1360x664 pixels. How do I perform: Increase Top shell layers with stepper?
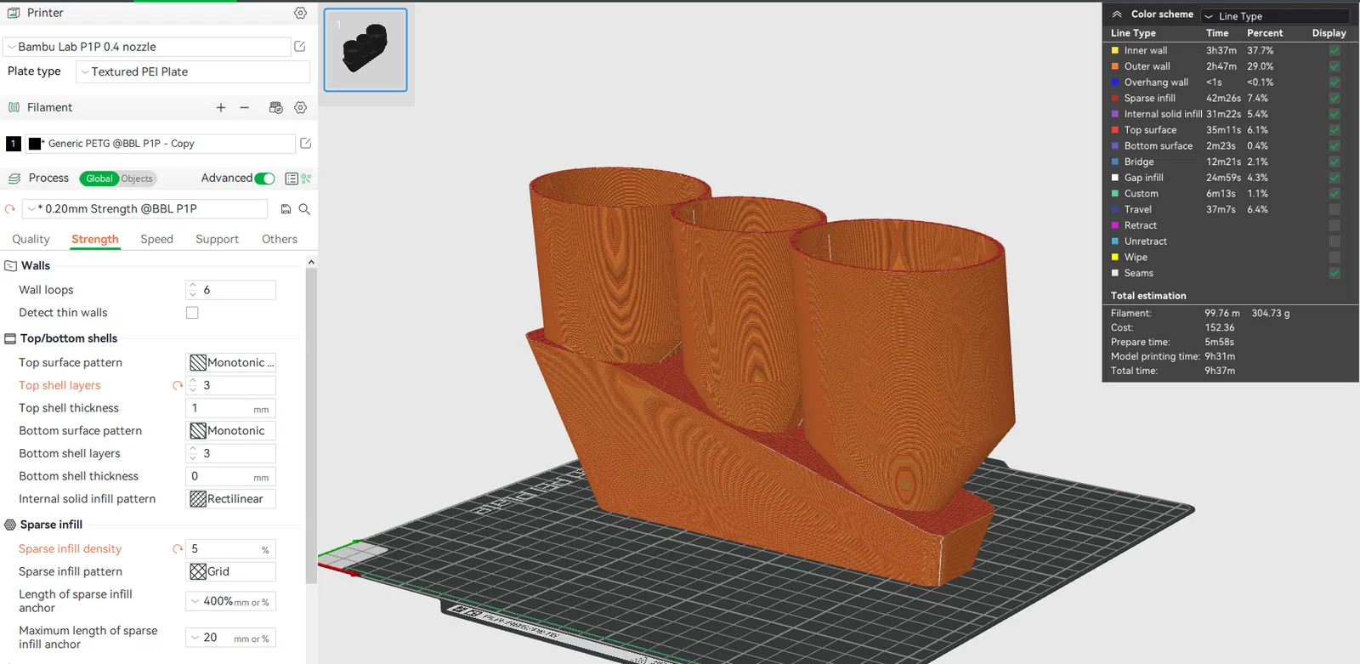point(193,382)
